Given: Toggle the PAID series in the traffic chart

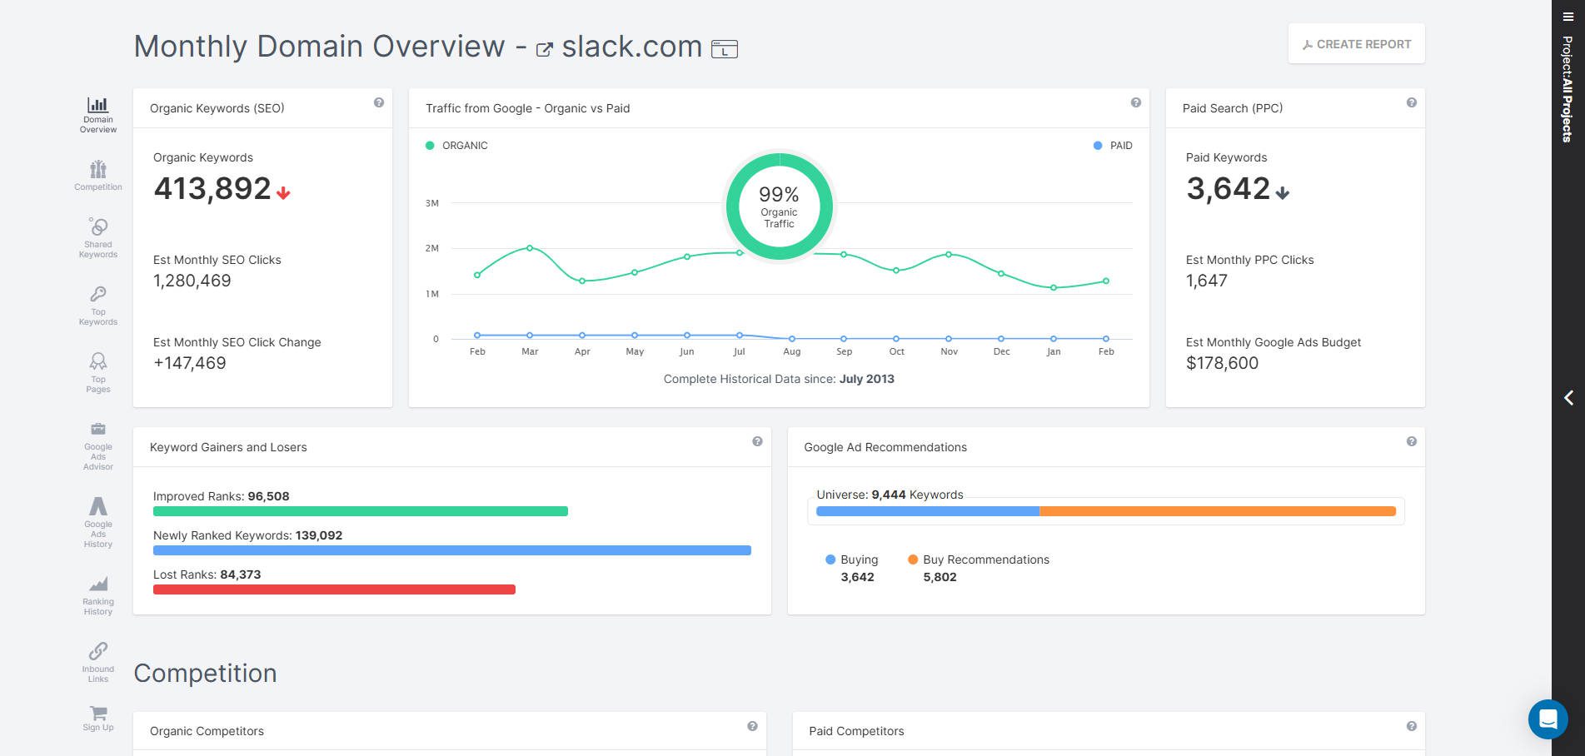Looking at the screenshot, I should tap(1113, 145).
